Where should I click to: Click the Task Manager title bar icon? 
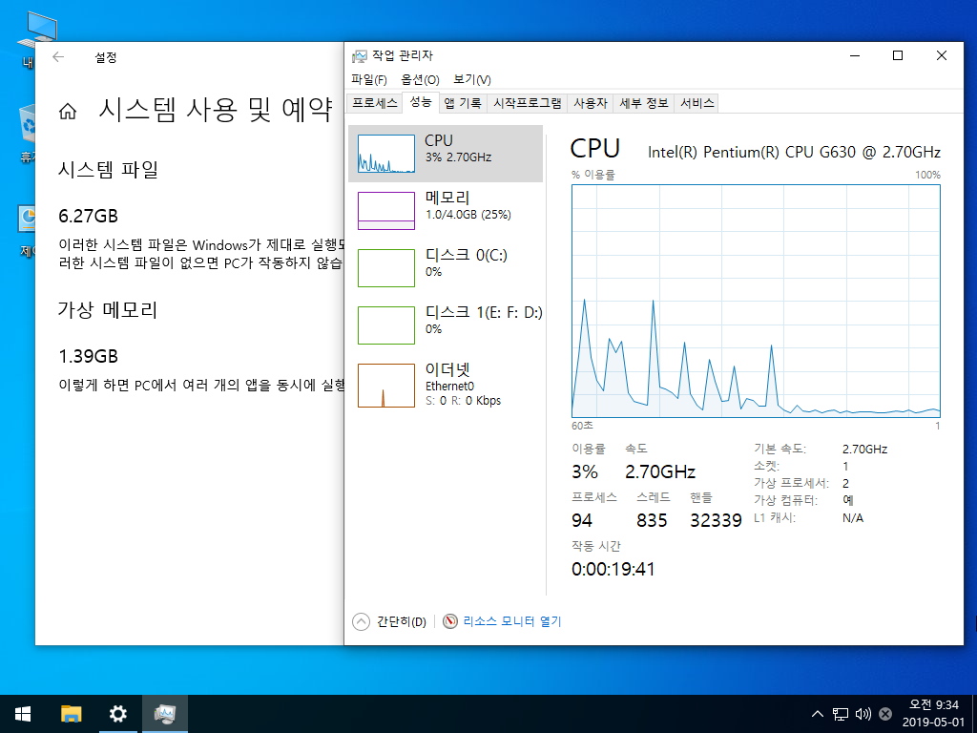point(360,56)
